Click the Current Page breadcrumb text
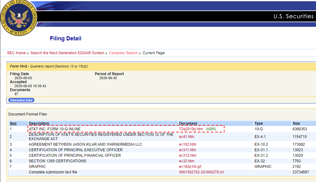 coord(154,53)
